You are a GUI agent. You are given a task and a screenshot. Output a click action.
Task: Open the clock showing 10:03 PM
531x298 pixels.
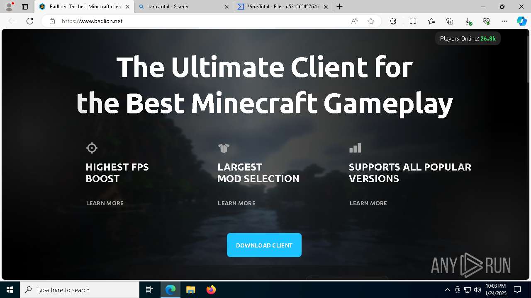pos(496,290)
